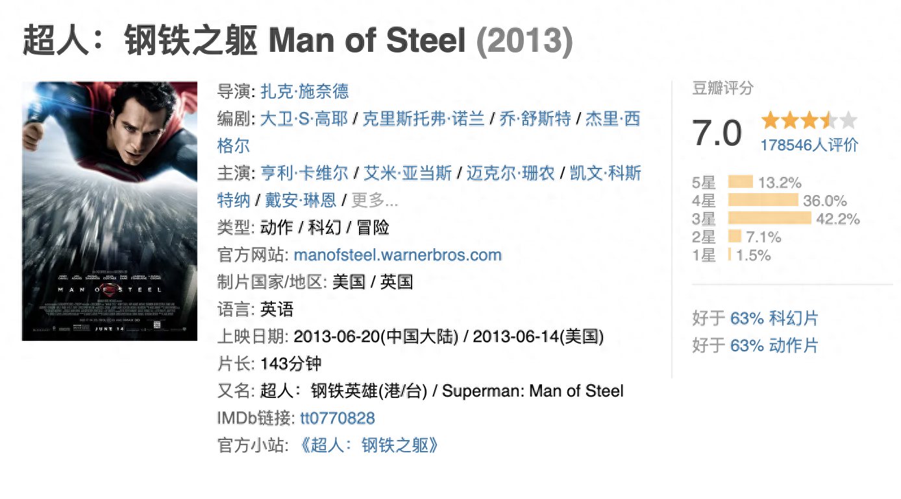Click actor 迈克尔·珊农 link
This screenshot has height=499, width=901.
tap(511, 173)
